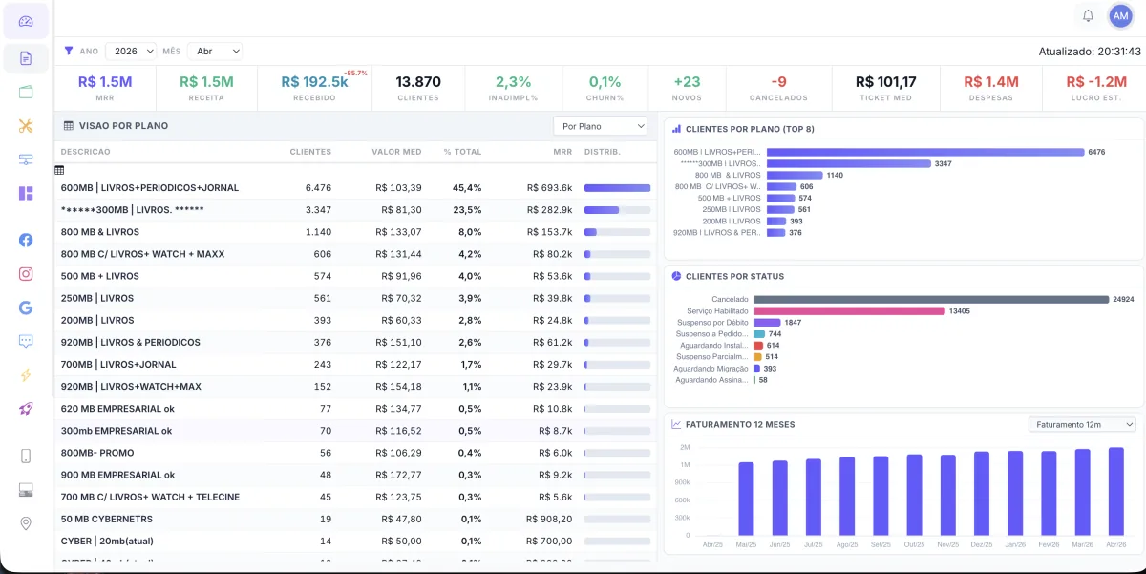1146x574 pixels.
Task: Sort table by Distrib. column header
Action: 603,152
